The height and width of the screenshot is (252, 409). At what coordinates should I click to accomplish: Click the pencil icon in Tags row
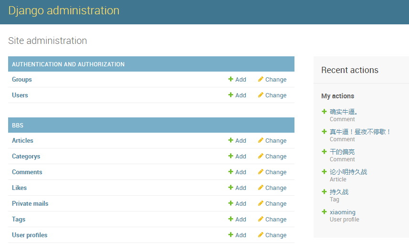point(261,219)
